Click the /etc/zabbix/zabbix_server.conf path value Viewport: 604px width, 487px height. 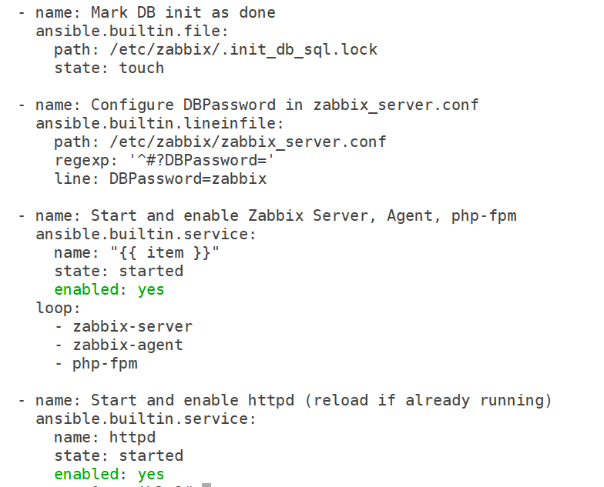(x=248, y=142)
